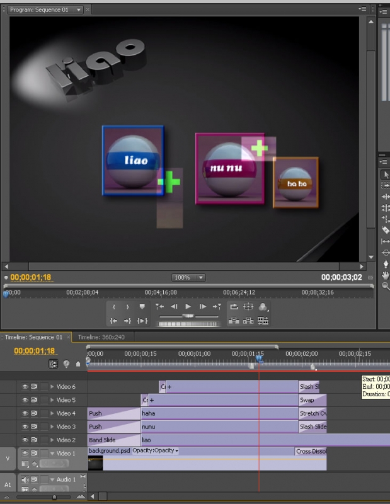The width and height of the screenshot is (390, 504).
Task: Hide the Video 6 track output
Action: tap(25, 387)
